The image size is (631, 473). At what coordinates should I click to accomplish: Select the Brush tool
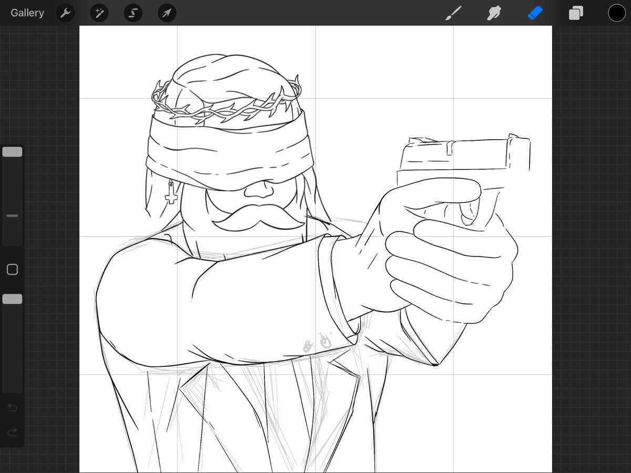[x=452, y=13]
